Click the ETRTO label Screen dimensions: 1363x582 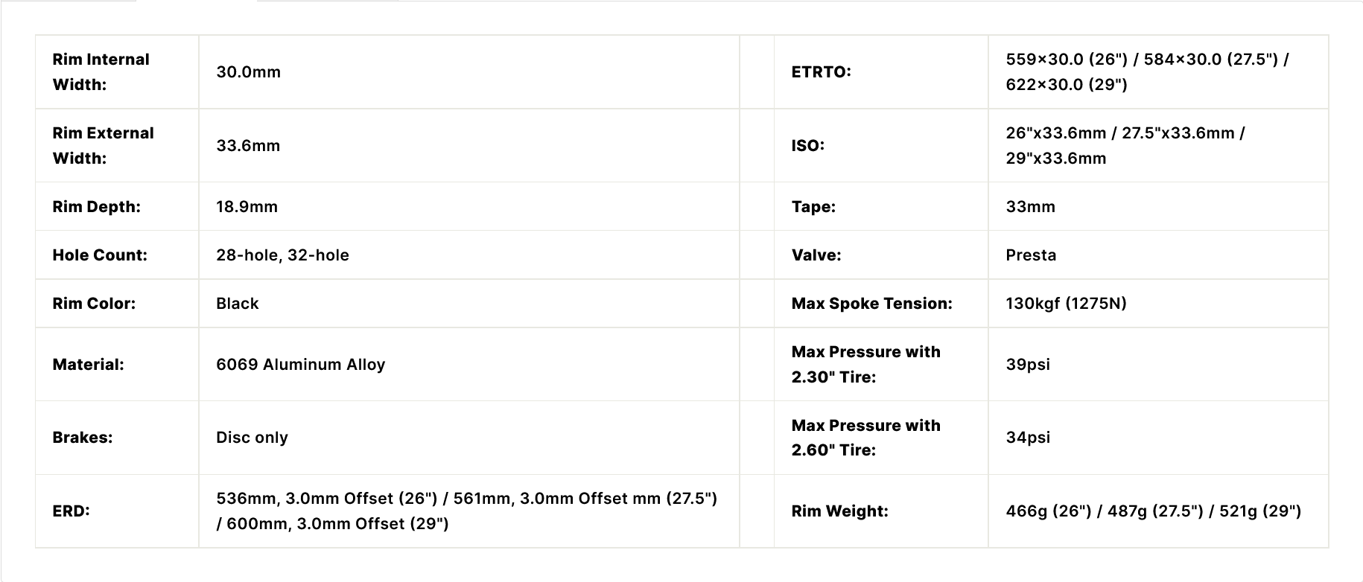(x=821, y=72)
